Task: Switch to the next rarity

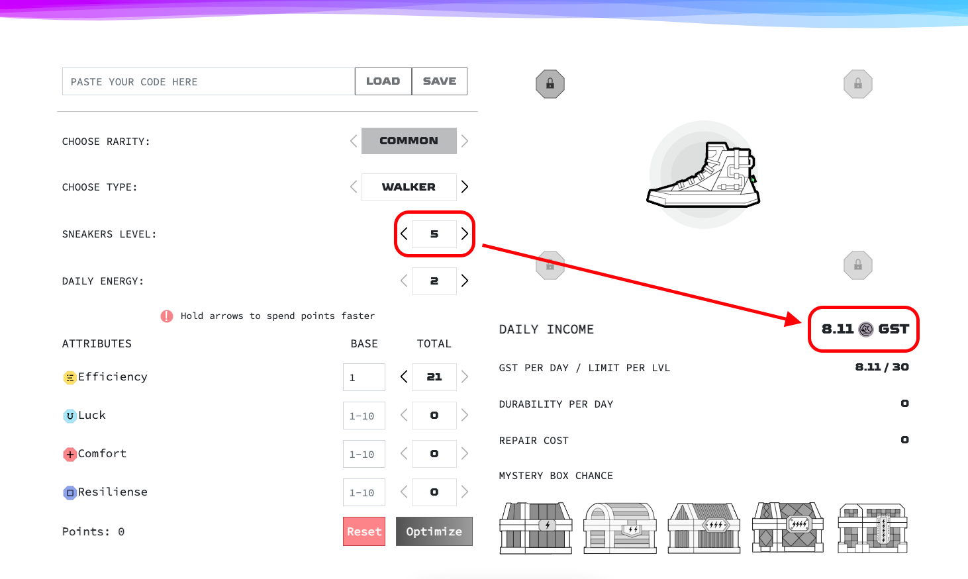Action: pyautogui.click(x=465, y=141)
